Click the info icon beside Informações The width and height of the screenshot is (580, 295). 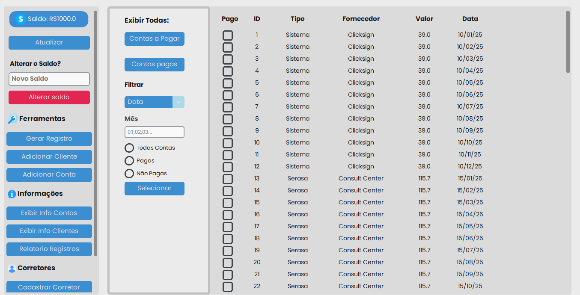tap(12, 194)
